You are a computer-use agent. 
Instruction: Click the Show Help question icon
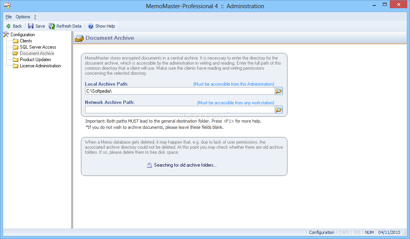[x=91, y=26]
